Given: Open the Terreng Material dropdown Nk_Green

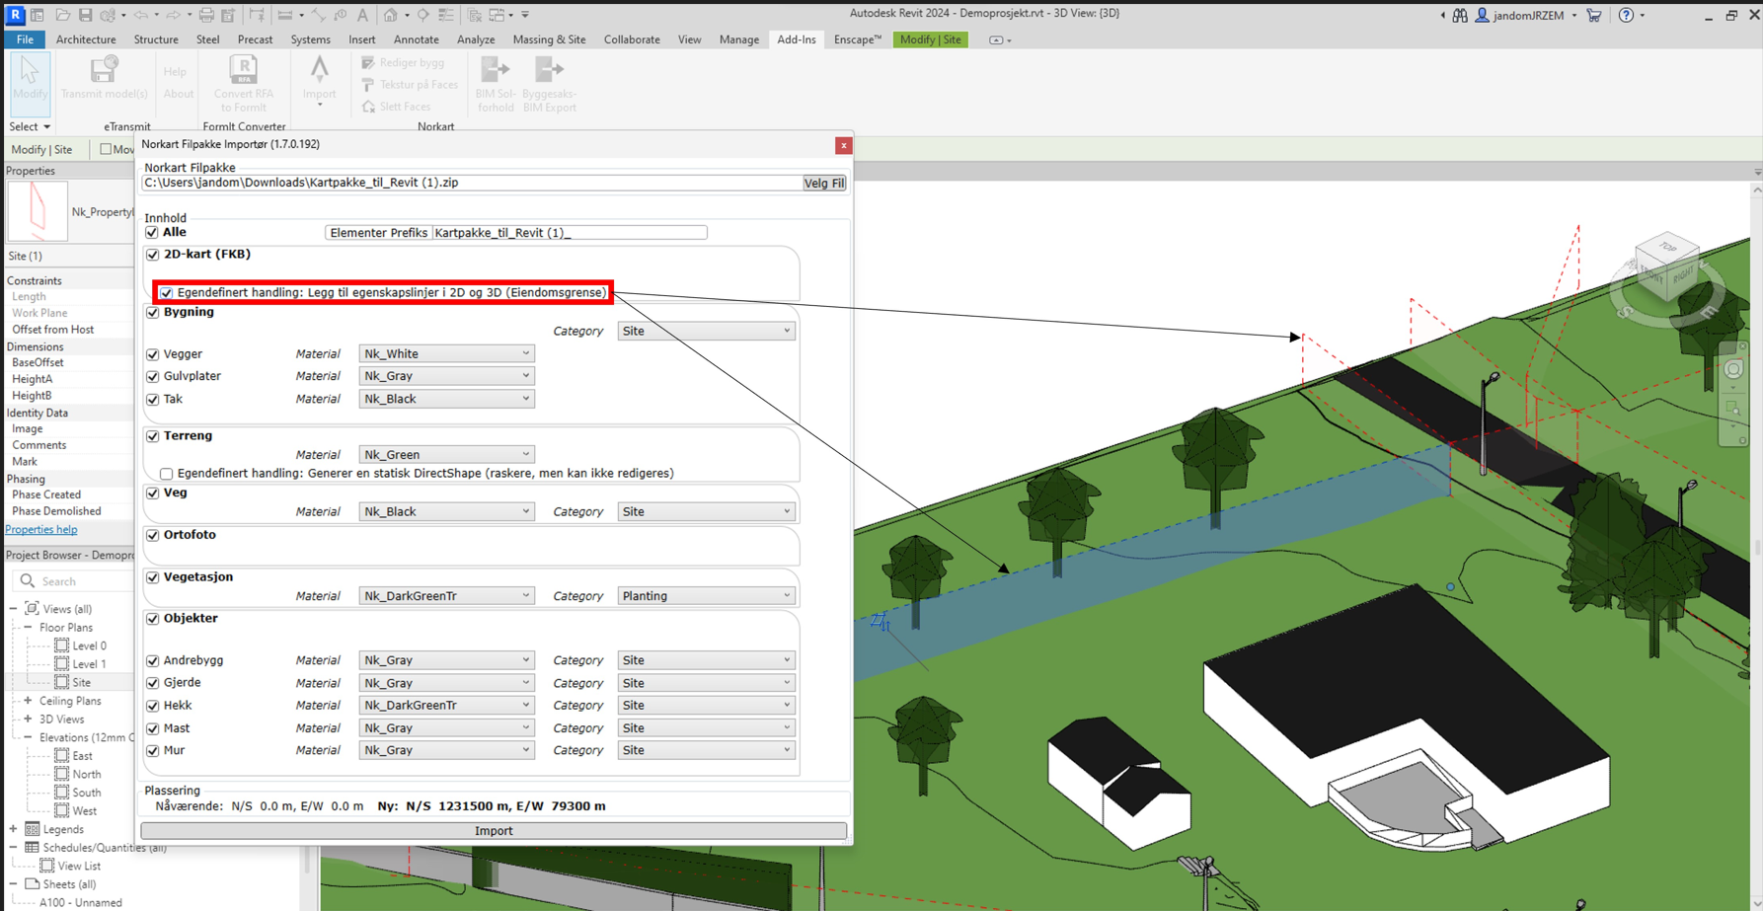Looking at the screenshot, I should [x=446, y=454].
